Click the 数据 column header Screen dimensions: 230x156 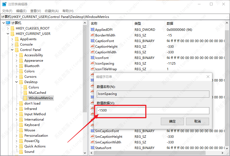tap(170, 24)
